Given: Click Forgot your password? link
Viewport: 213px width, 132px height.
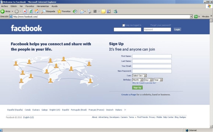Looking at the screenshot, I should pyautogui.click(x=161, y=25).
